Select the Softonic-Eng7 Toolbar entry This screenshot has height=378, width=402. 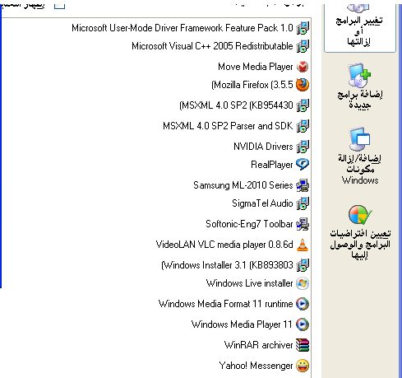[156, 224]
